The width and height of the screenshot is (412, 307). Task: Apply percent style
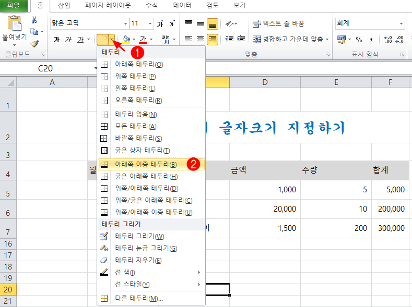pyautogui.click(x=359, y=40)
